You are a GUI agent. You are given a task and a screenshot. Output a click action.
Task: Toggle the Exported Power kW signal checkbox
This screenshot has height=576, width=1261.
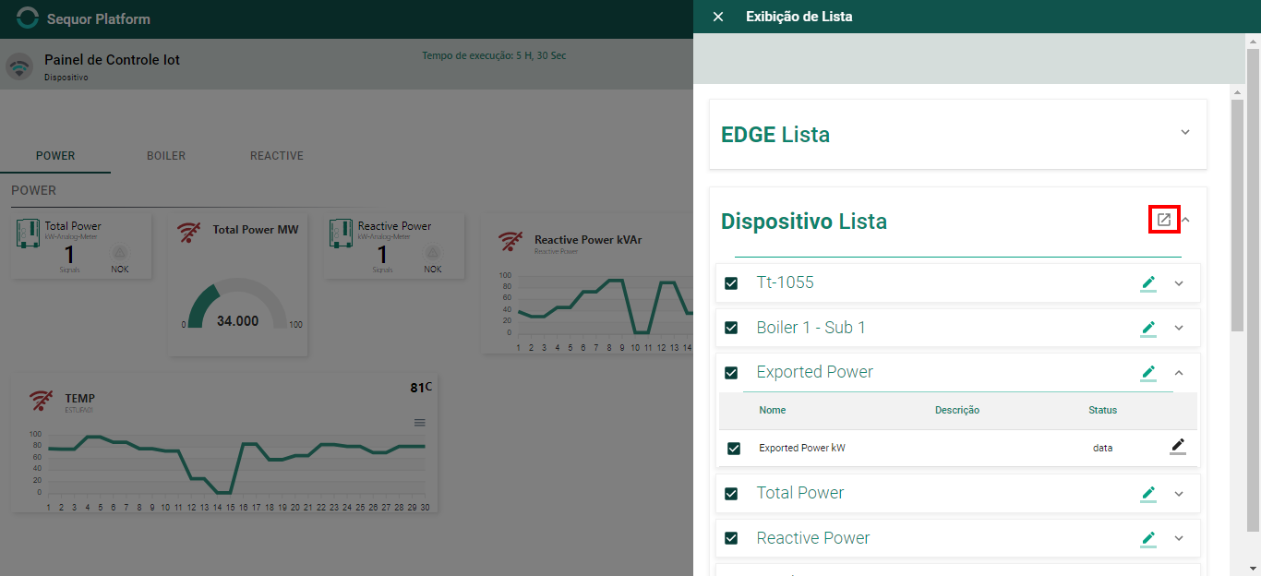pyautogui.click(x=734, y=449)
